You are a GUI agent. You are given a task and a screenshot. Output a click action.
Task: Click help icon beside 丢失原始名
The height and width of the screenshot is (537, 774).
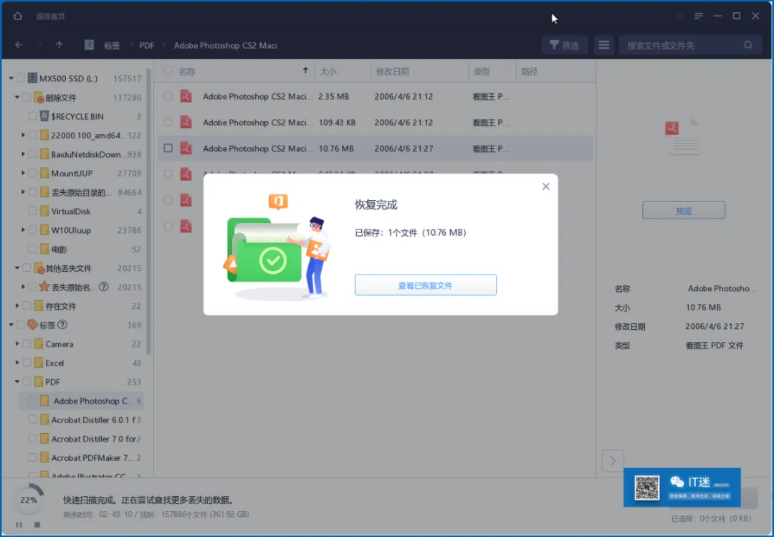[104, 287]
